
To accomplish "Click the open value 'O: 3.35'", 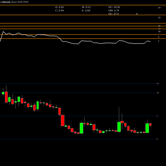I will tap(59, 7).
